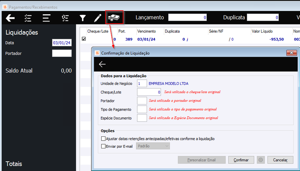
Task: Enable Ajustar datas retenções antecipadas/efetivas checkbox
Action: (103, 138)
